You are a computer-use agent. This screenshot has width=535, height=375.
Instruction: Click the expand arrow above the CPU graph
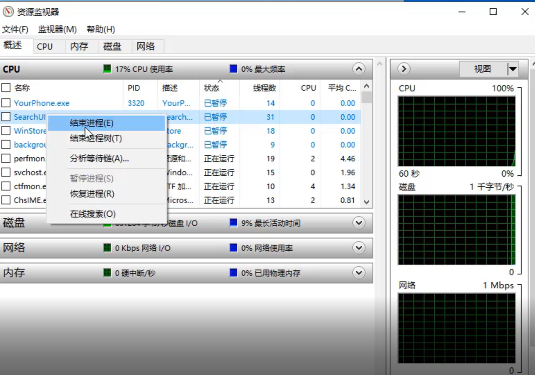(x=403, y=68)
